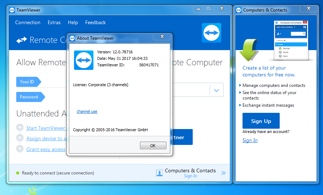
Task: Click the green ready status indicator
Action: pos(18,173)
